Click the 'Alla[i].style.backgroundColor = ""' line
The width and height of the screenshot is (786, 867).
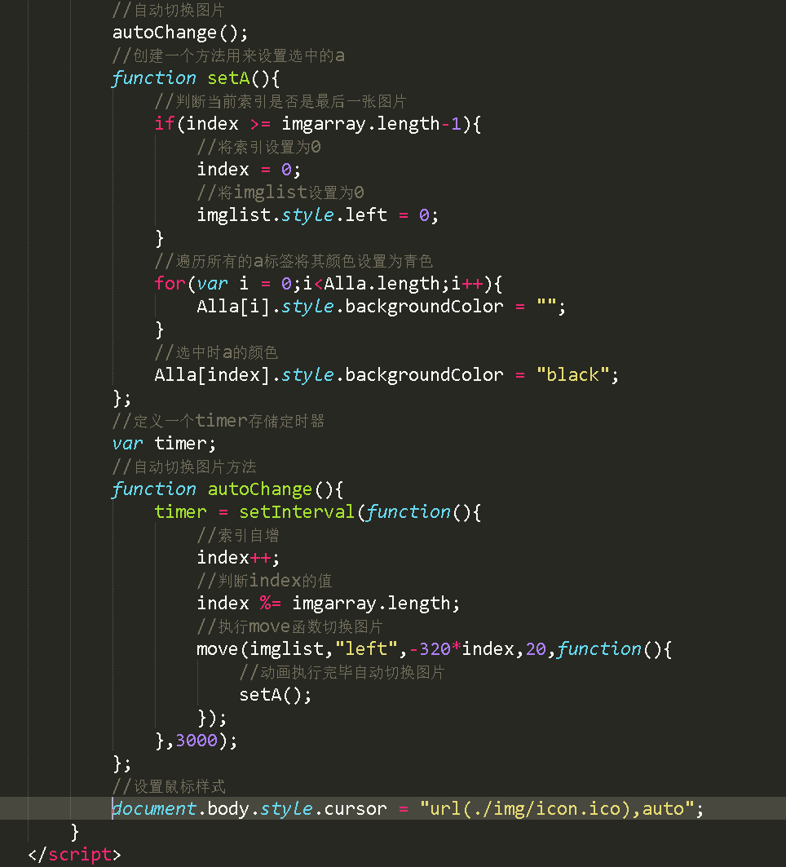coord(382,307)
